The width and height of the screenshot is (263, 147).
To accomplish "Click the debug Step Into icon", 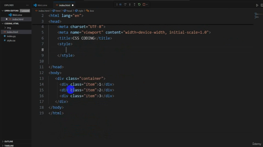I will [x=130, y=4].
